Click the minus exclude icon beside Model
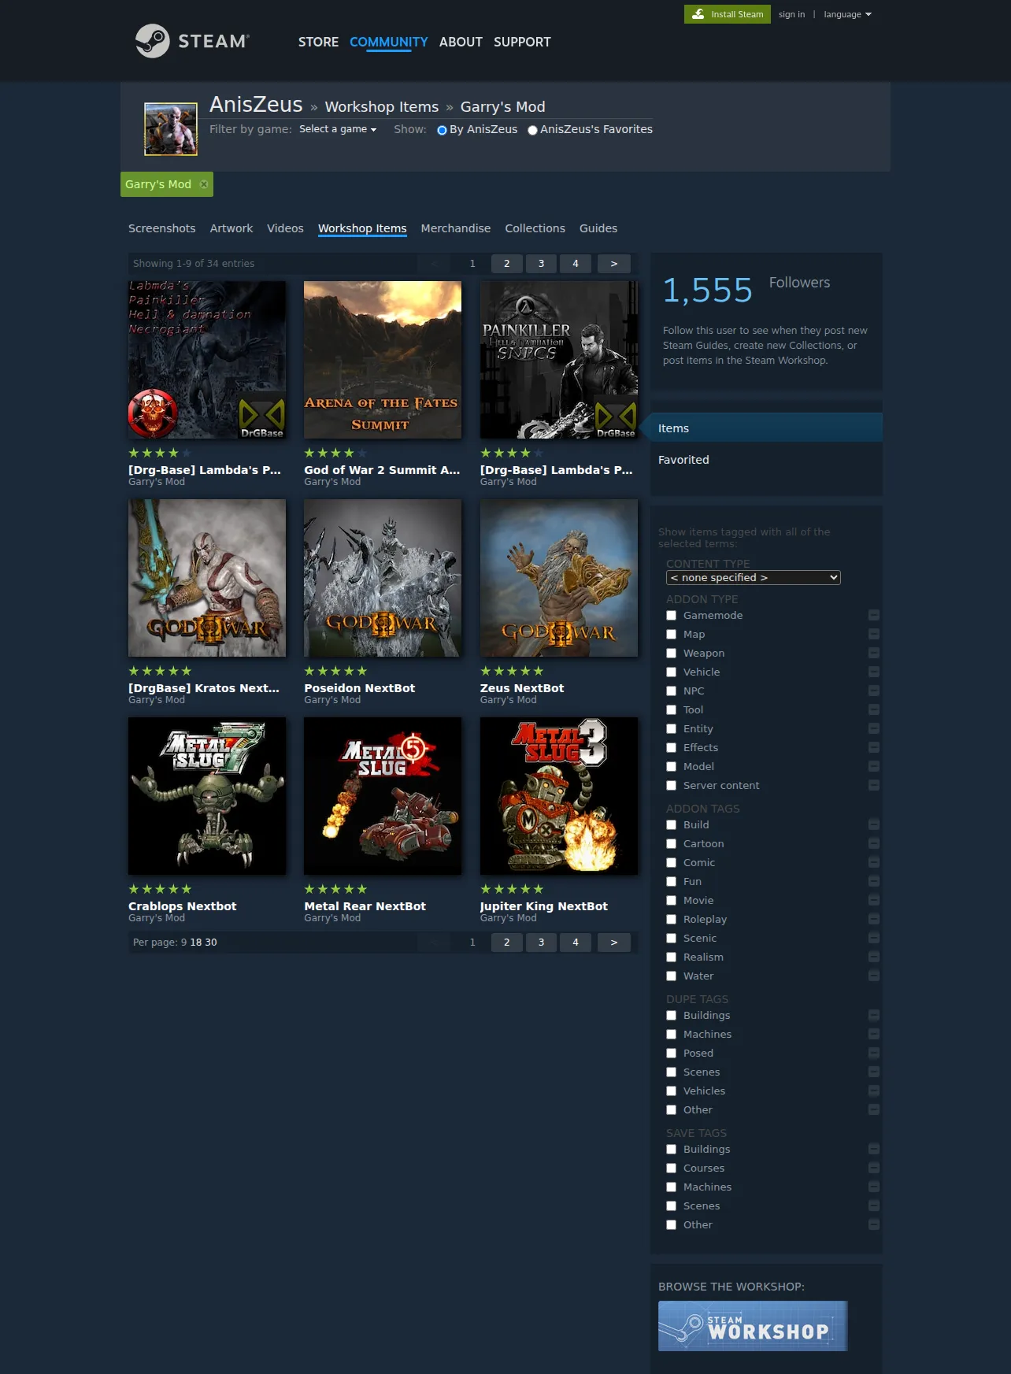This screenshot has height=1374, width=1011. 874,766
